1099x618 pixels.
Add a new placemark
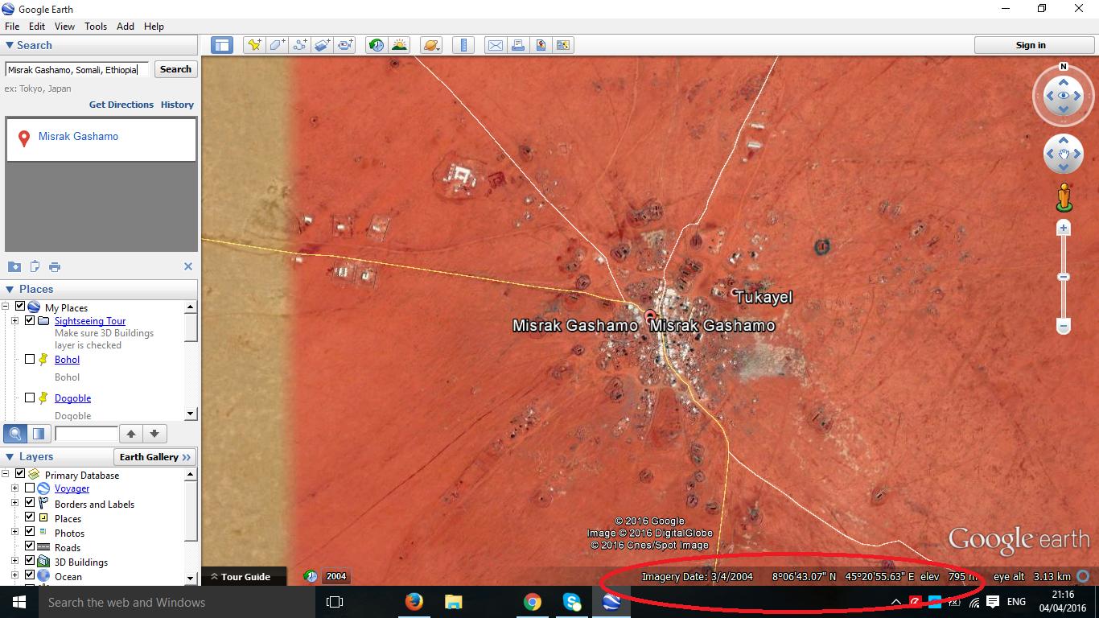[x=254, y=45]
